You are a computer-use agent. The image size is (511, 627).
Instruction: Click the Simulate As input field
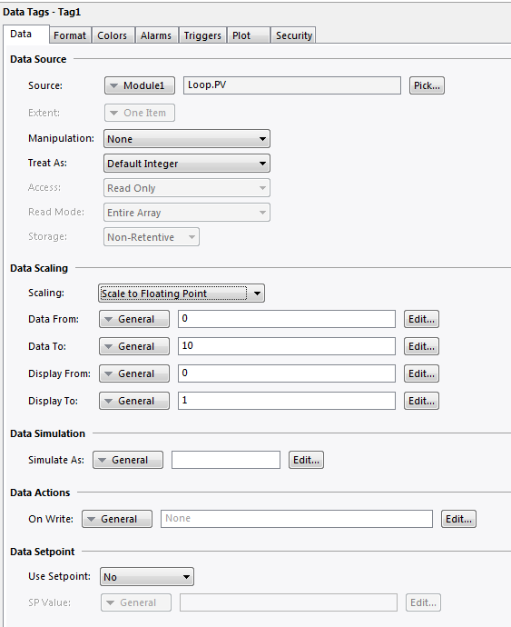click(226, 460)
